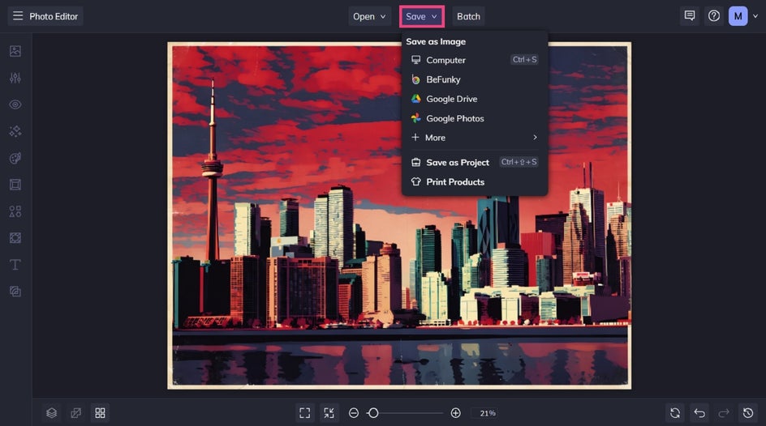Viewport: 766px width, 426px height.
Task: Open the layers panel icon at bottom
Action: click(51, 413)
